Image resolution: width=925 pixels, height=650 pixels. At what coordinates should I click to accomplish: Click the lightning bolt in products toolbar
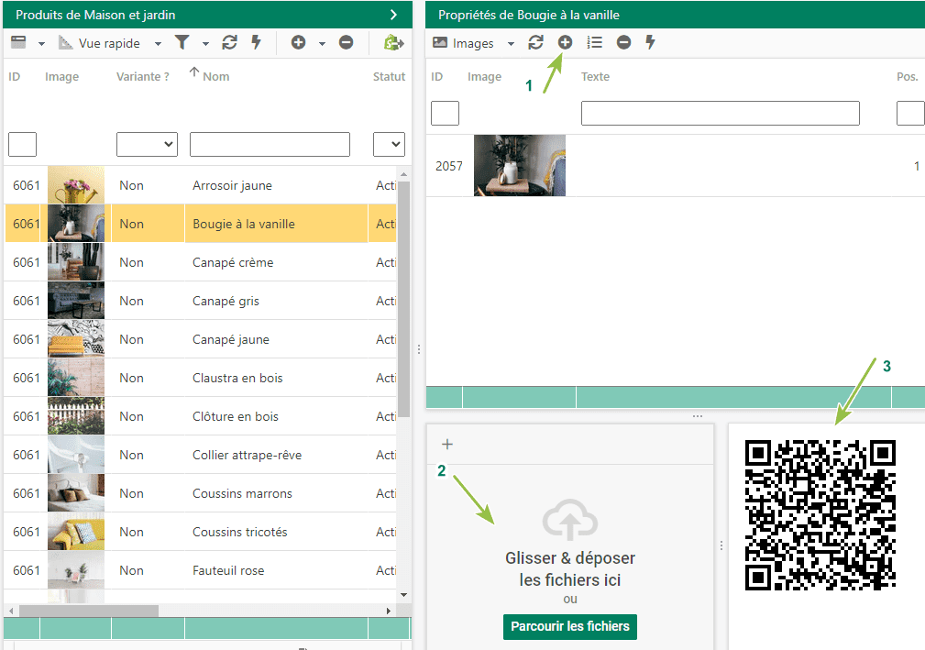[256, 42]
